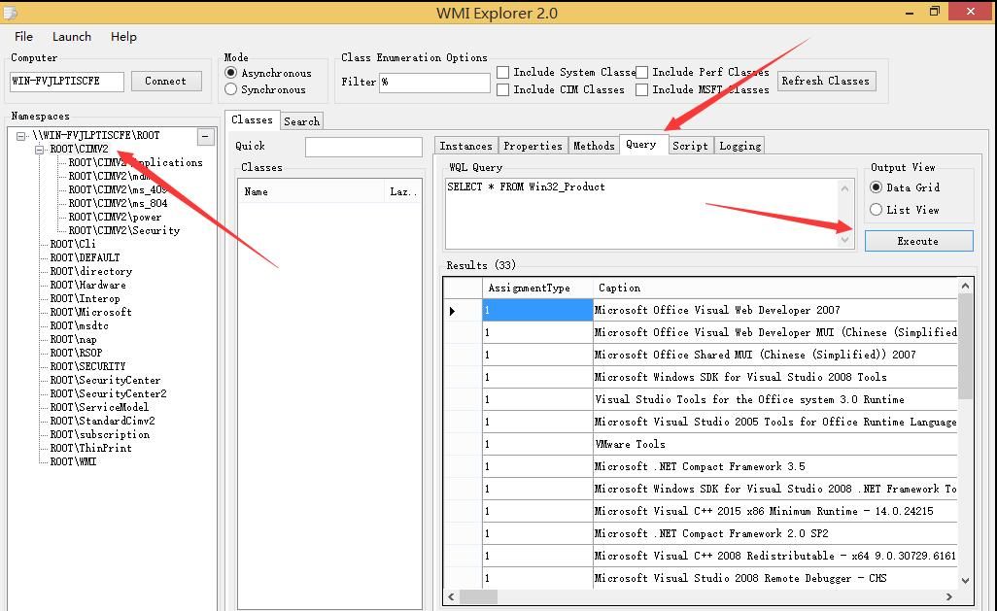
Task: Enable Include CIM Classes checkbox
Action: pos(503,89)
